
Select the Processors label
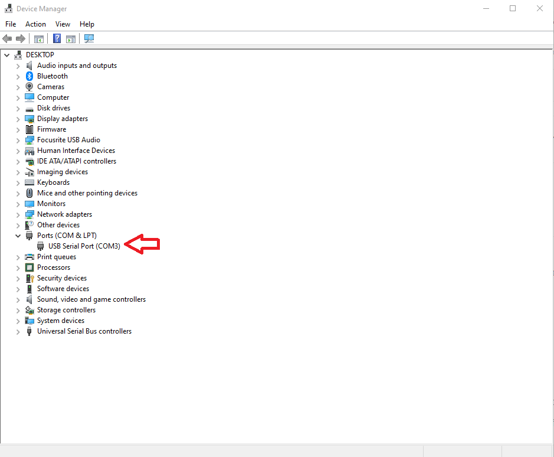54,267
